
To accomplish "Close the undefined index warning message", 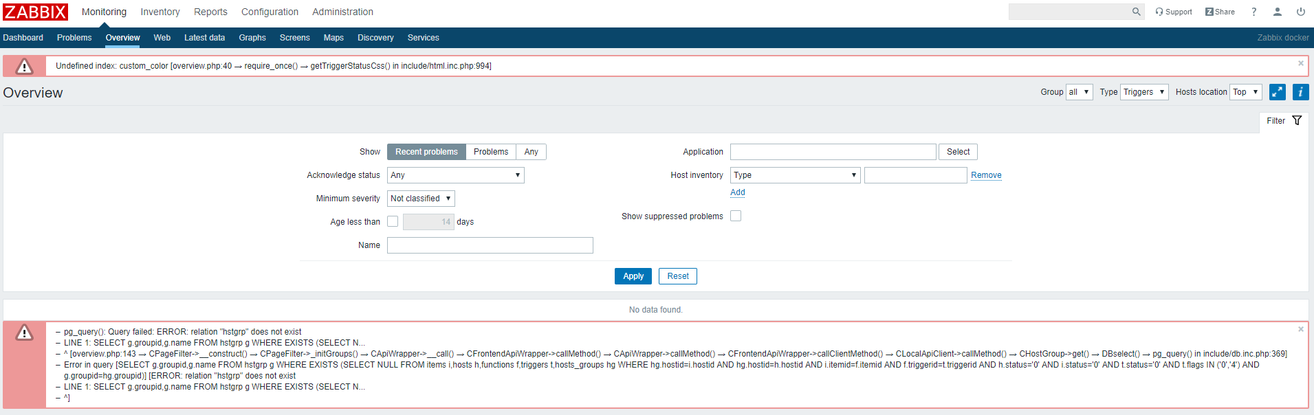I will 1301,63.
